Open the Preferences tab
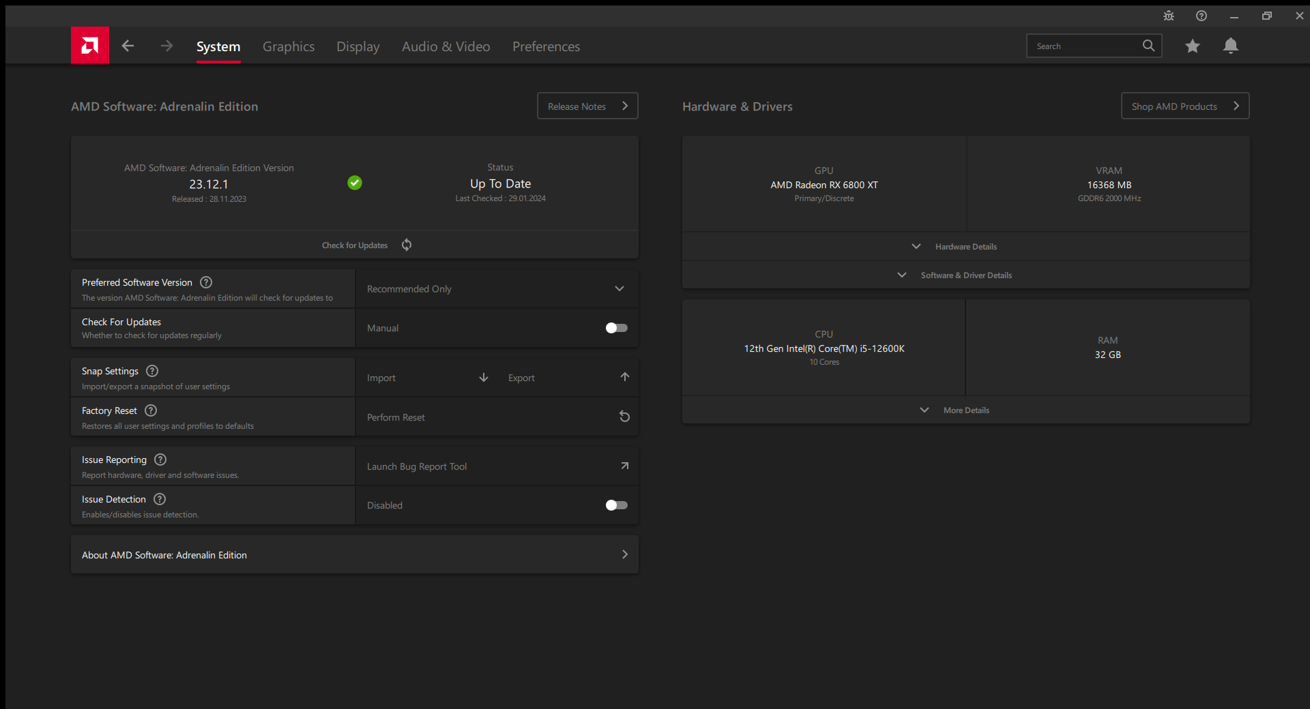1310x709 pixels. coord(546,46)
